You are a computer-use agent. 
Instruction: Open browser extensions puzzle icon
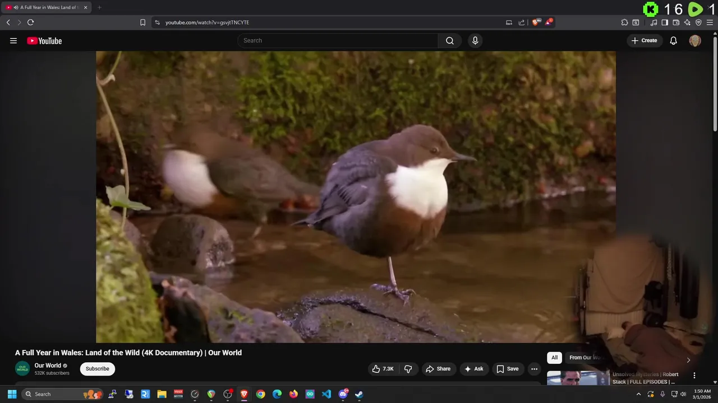pos(624,22)
